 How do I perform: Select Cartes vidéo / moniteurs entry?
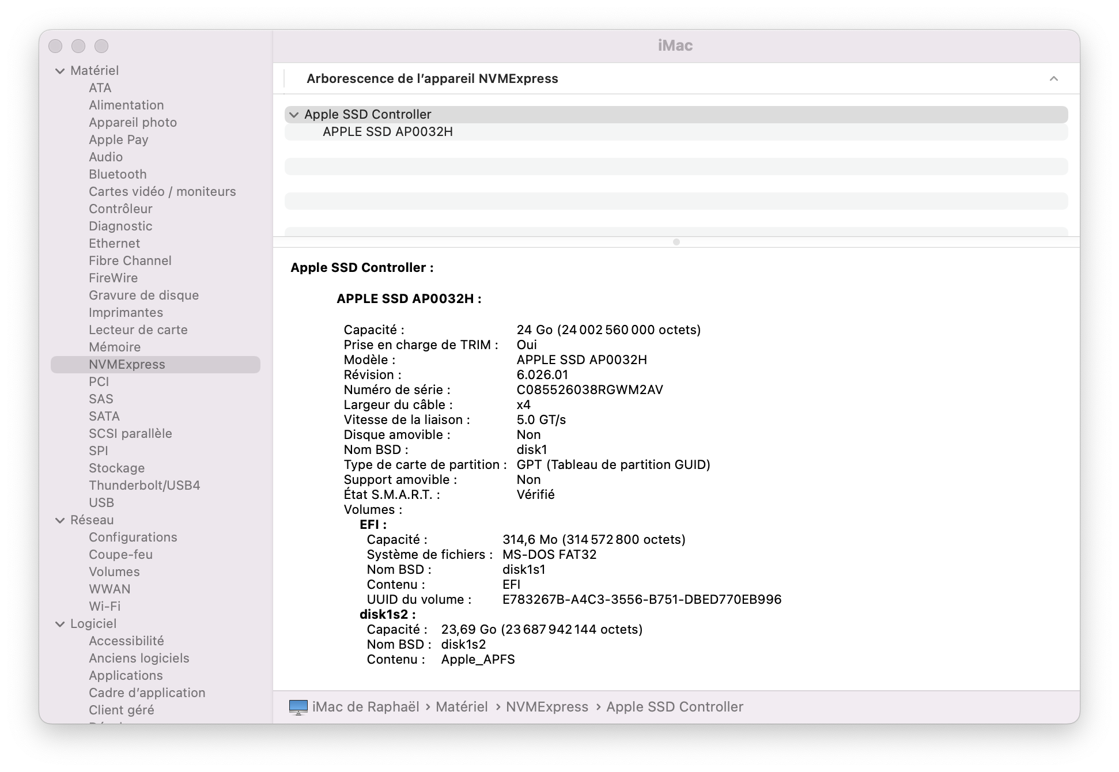162,191
